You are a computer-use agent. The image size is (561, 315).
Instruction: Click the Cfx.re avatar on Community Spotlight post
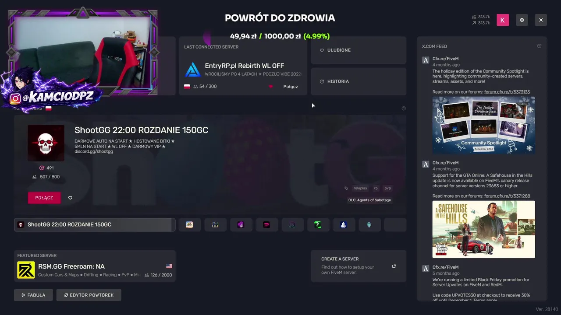425,60
